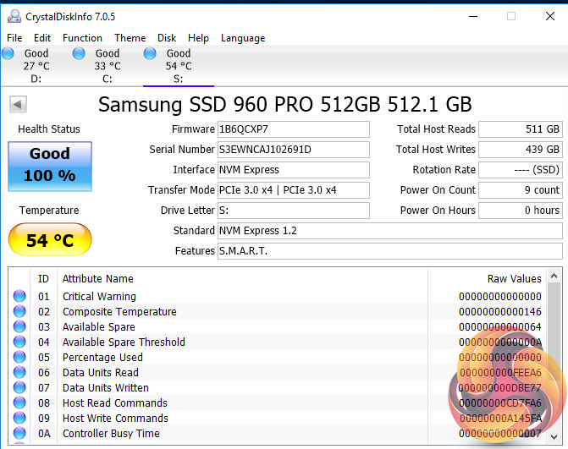Open the Disk menu
Image resolution: width=568 pixels, height=449 pixels.
coord(167,38)
